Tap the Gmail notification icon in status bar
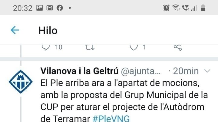 pyautogui.click(x=50, y=8)
